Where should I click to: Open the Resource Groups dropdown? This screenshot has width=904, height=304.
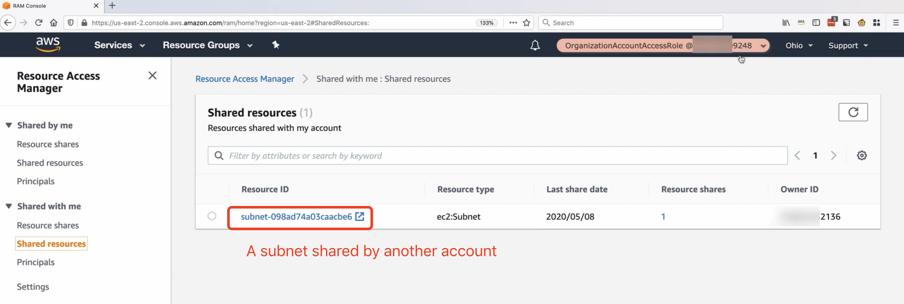[207, 45]
